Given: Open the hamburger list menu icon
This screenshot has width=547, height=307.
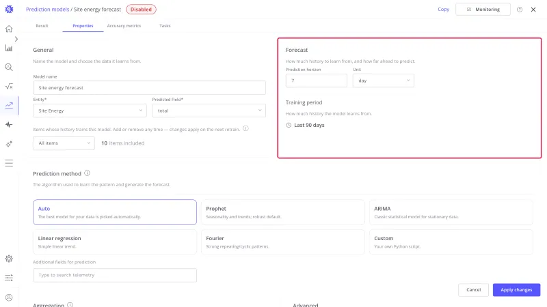Looking at the screenshot, I should tap(9, 163).
